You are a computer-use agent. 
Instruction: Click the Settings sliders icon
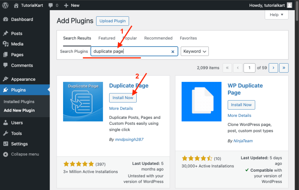[6, 144]
